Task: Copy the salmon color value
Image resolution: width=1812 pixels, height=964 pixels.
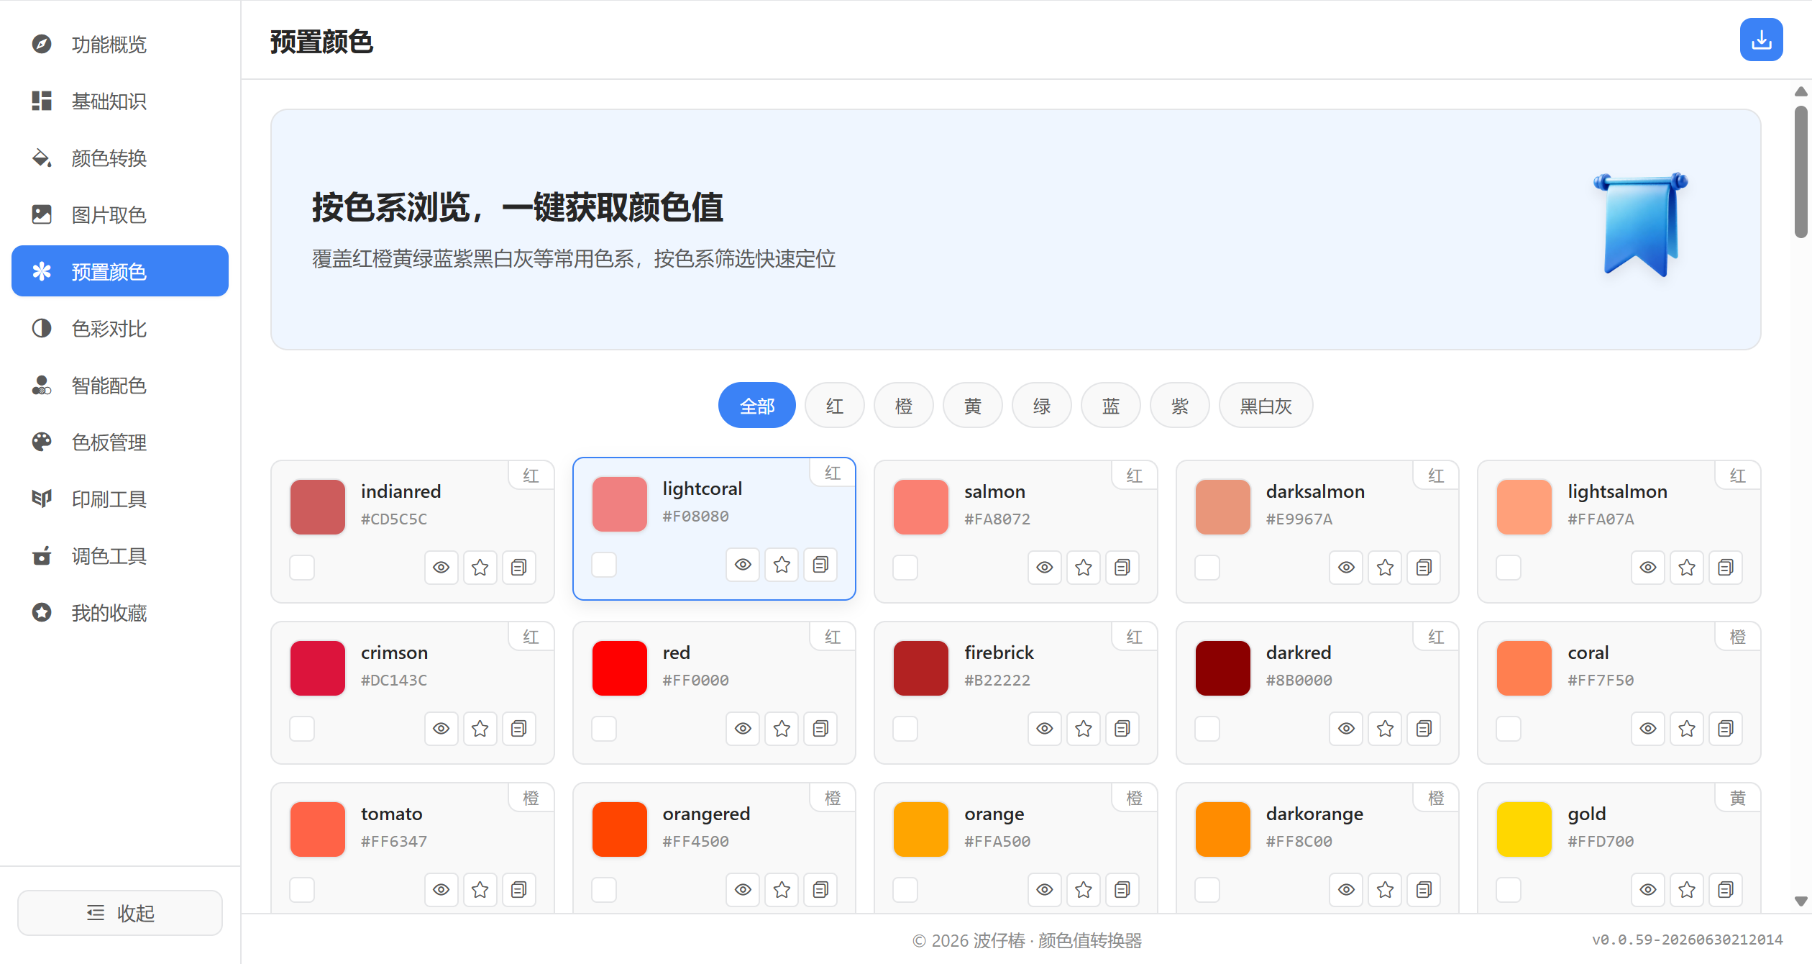Action: (1122, 568)
